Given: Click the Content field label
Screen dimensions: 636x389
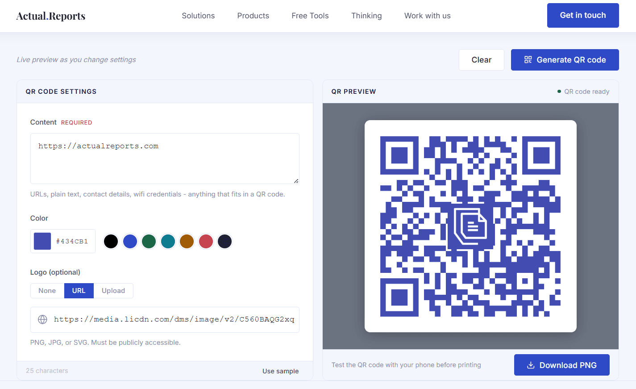Looking at the screenshot, I should click(43, 122).
